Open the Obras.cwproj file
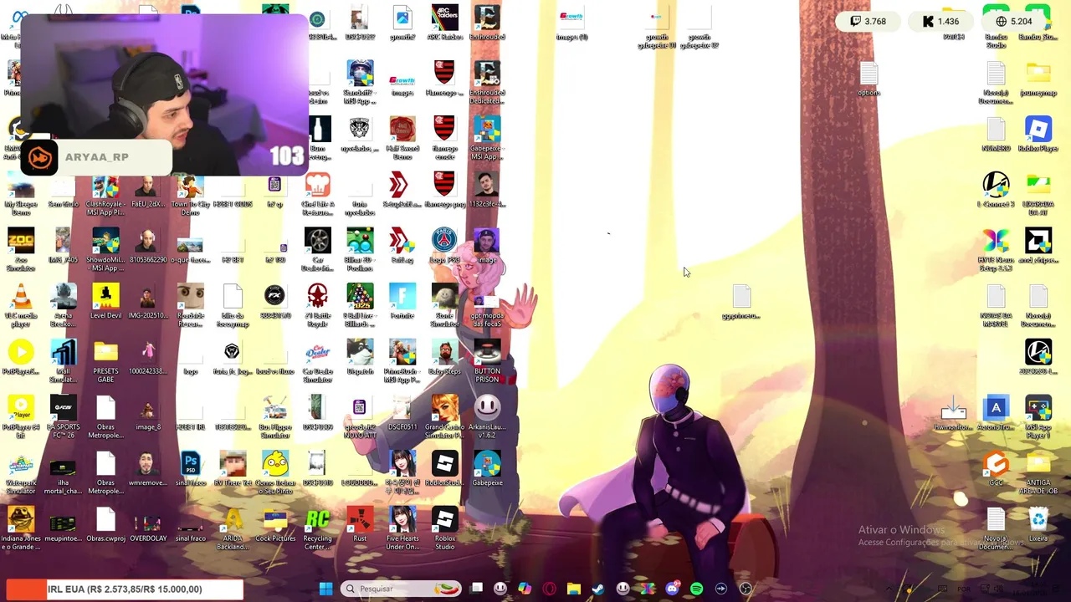Viewport: 1071px width, 602px height. click(105, 524)
